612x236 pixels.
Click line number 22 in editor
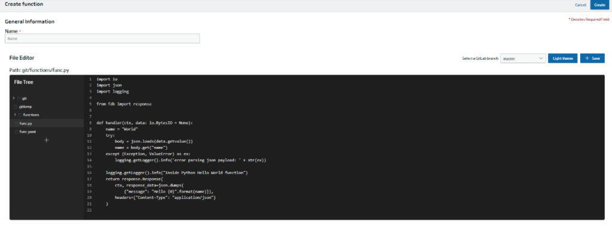[x=90, y=210]
